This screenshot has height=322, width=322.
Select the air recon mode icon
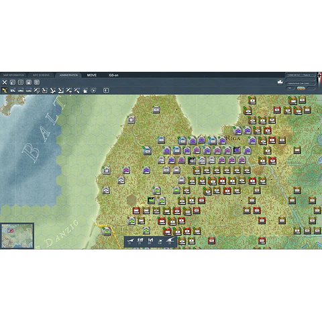coord(37,91)
